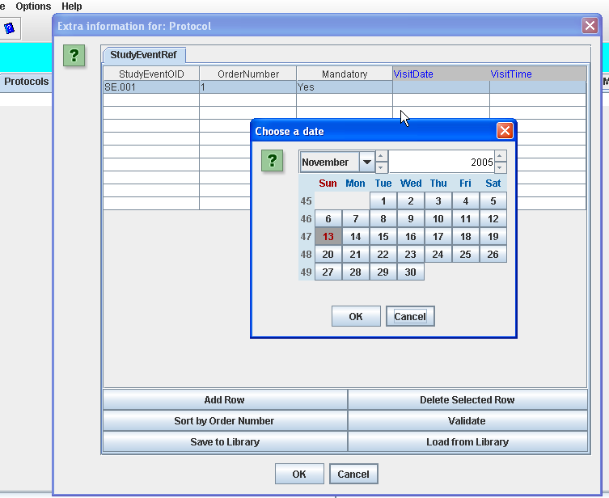Pick day 13 in the calendar
The image size is (609, 498).
[328, 237]
